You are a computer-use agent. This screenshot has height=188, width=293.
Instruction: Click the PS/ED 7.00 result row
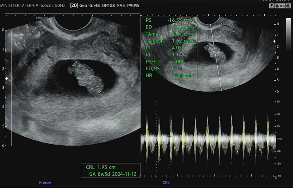(x=164, y=62)
